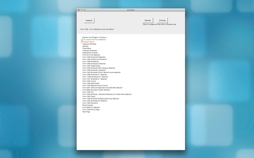Select 'Form 1040 Schedule D Selection'
The width and height of the screenshot is (254, 158).
tap(94, 64)
